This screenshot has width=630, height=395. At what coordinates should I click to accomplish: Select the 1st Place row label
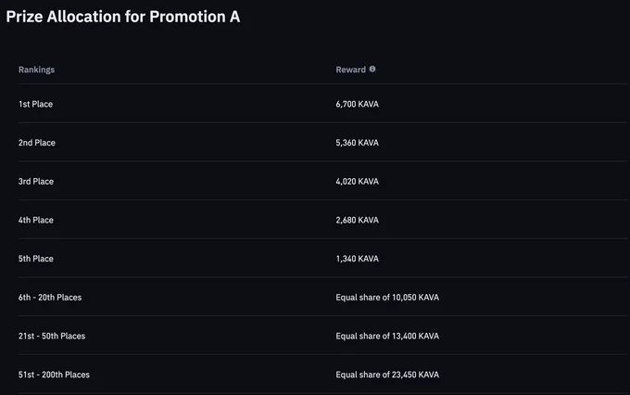point(35,104)
